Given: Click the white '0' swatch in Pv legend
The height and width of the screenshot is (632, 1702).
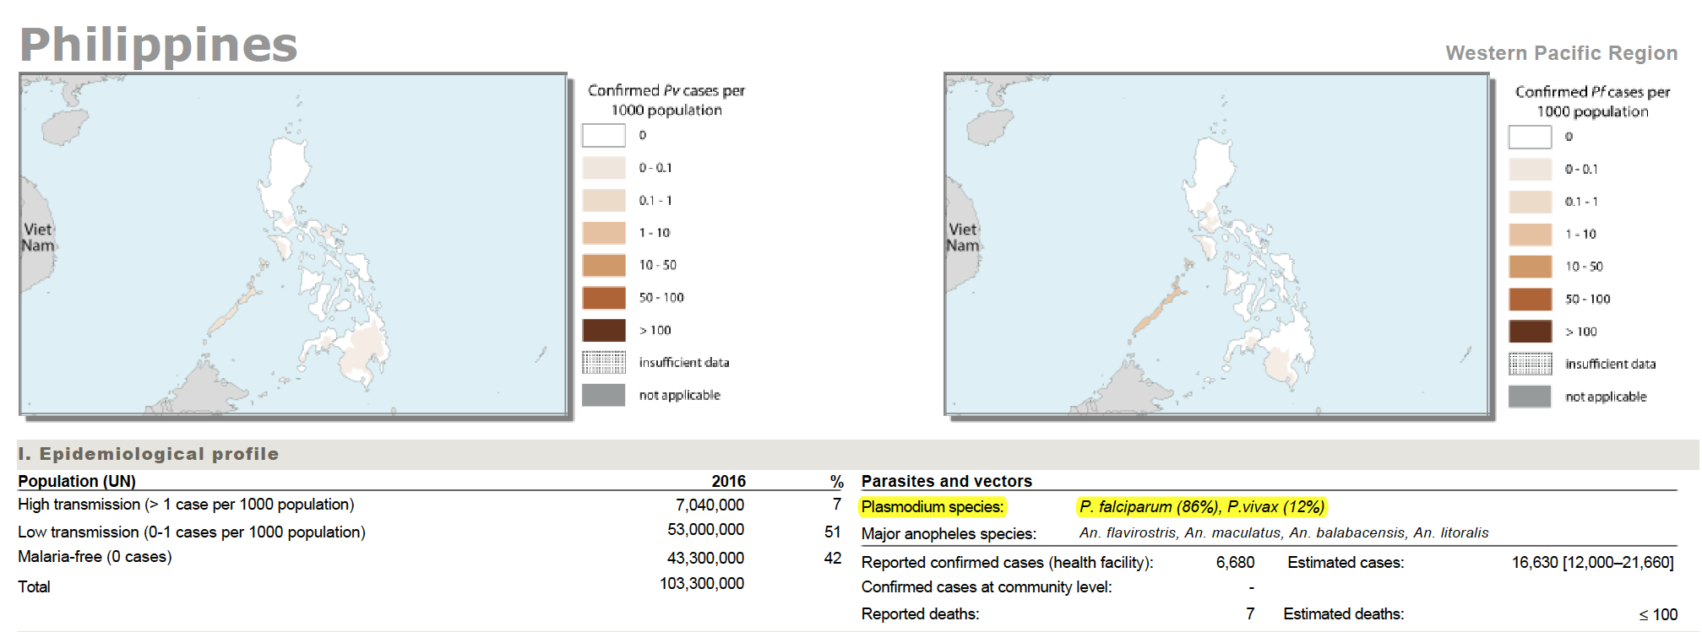Looking at the screenshot, I should pyautogui.click(x=603, y=135).
